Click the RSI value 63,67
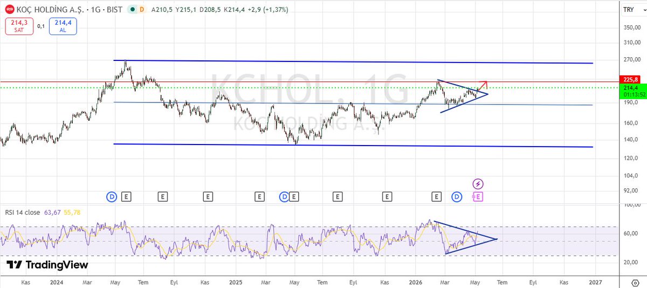This screenshot has width=647, height=288. 51,212
